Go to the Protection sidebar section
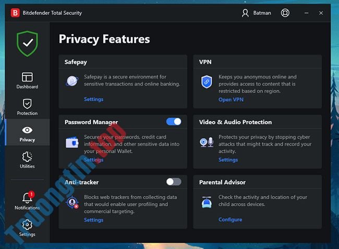339x249 pixels. point(27,107)
